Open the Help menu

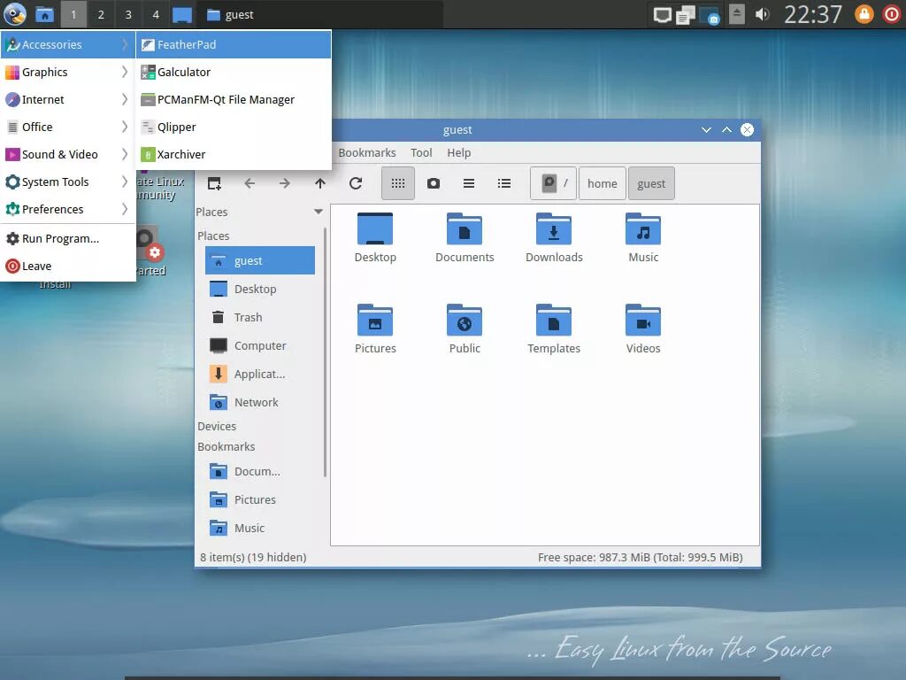click(x=459, y=152)
